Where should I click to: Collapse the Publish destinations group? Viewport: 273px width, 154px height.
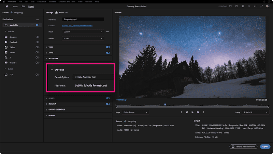[5, 31]
